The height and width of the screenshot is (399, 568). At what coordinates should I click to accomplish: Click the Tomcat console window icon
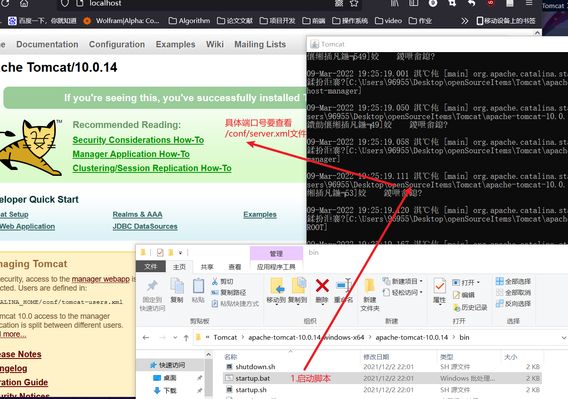point(315,44)
